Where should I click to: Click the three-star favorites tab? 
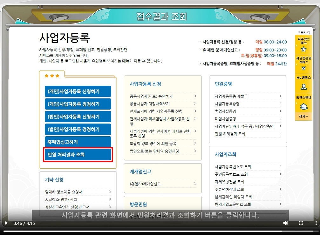(x=52, y=76)
